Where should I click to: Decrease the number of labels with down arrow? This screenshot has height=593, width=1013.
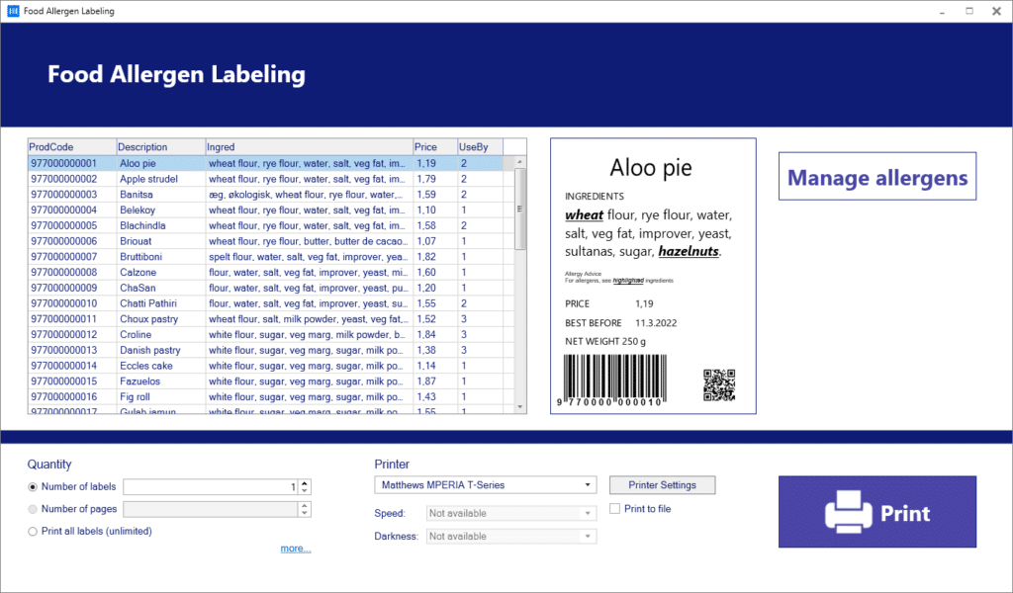pos(305,491)
